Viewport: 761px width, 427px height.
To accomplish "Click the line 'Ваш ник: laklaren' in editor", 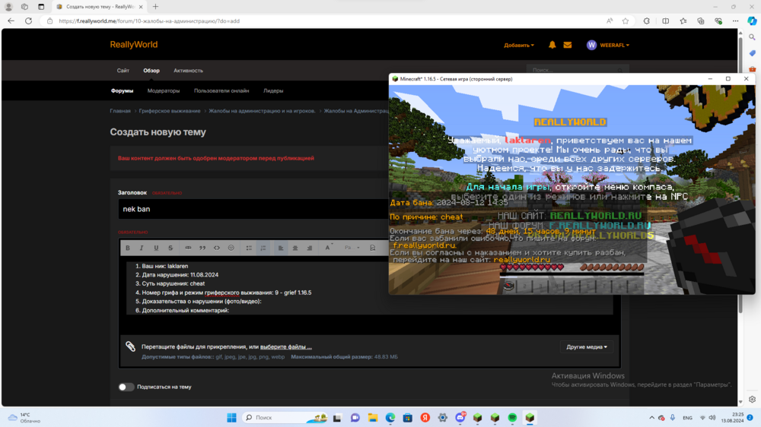I will pos(165,266).
